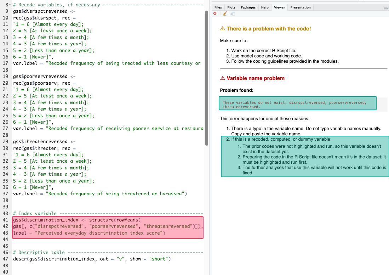
Task: Click 'The prior codes were not highlighted' item
Action: click(312, 149)
